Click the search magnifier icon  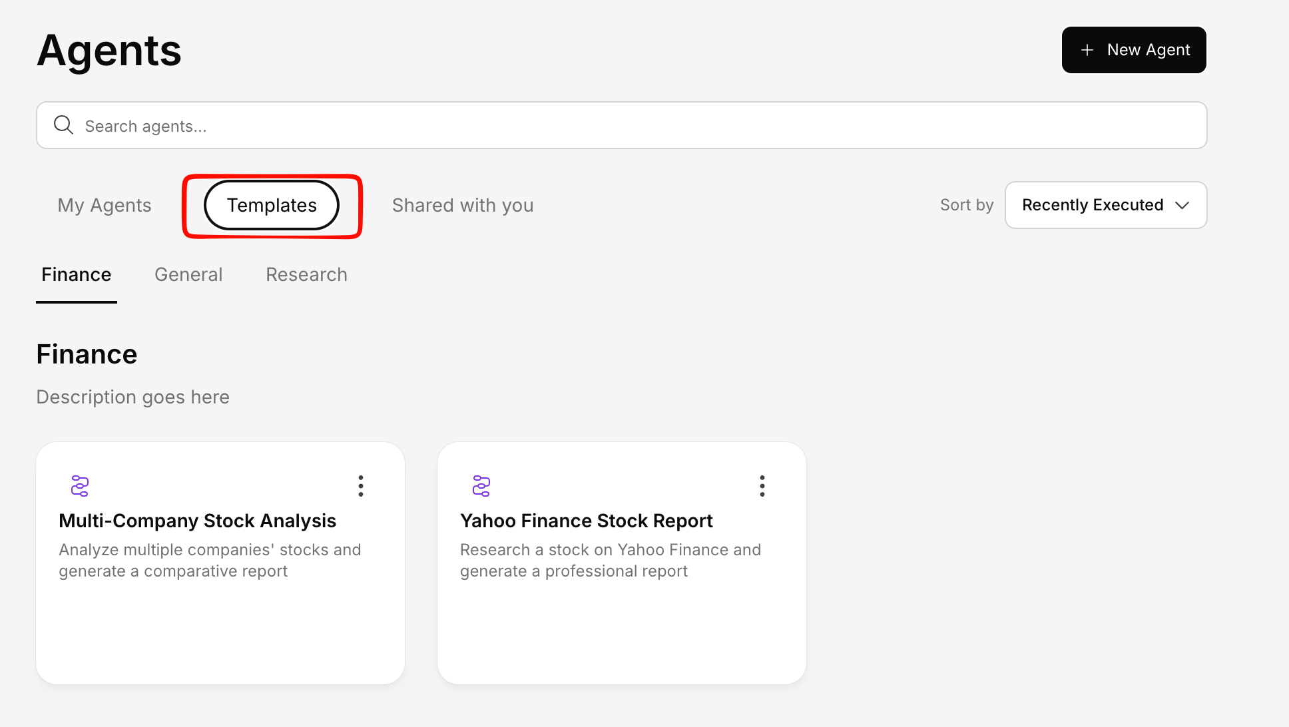pyautogui.click(x=63, y=125)
